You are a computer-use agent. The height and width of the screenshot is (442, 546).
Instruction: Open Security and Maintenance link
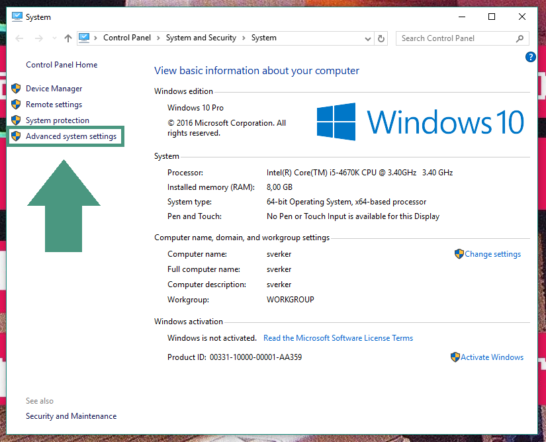pyautogui.click(x=71, y=416)
